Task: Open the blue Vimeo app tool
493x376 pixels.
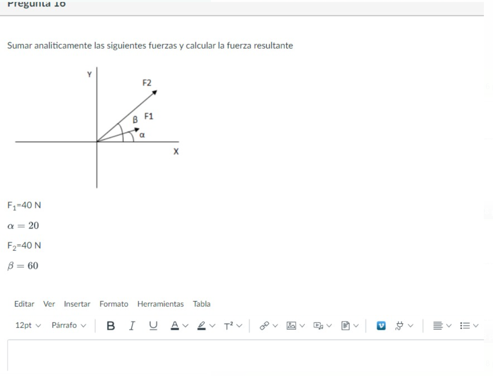Action: coord(381,325)
